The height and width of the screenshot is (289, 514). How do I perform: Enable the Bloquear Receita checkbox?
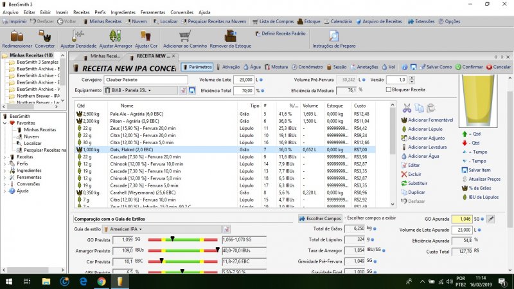point(389,89)
